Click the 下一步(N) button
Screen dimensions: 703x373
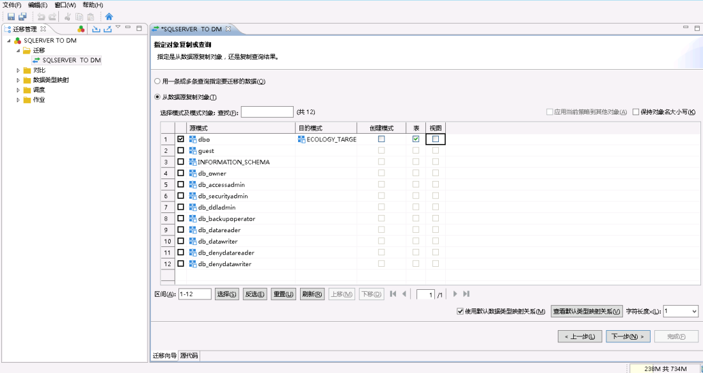[x=628, y=337]
